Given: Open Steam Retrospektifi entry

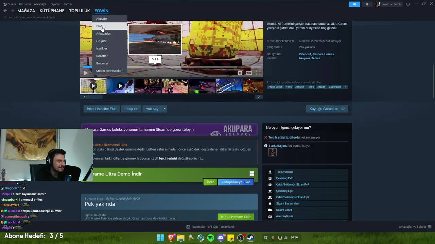Looking at the screenshot, I should [109, 71].
